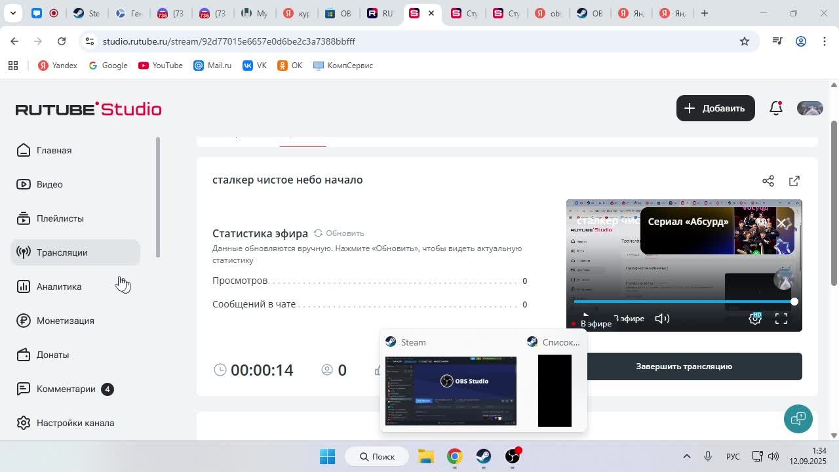Open Плейлисты from the sidebar
The height and width of the screenshot is (472, 839).
75,218
